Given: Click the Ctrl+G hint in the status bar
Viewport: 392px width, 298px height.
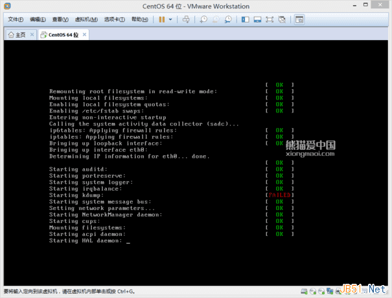Looking at the screenshot, I should (x=126, y=292).
